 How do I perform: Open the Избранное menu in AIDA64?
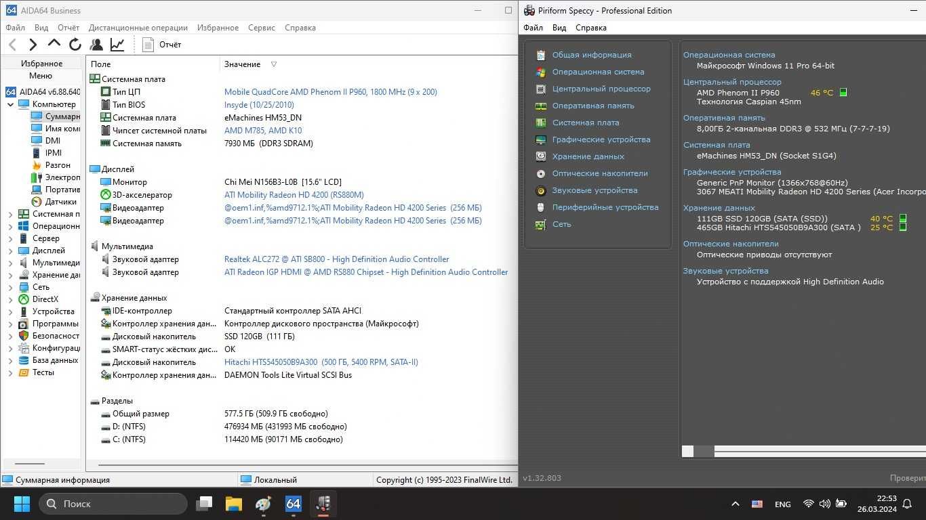point(218,28)
